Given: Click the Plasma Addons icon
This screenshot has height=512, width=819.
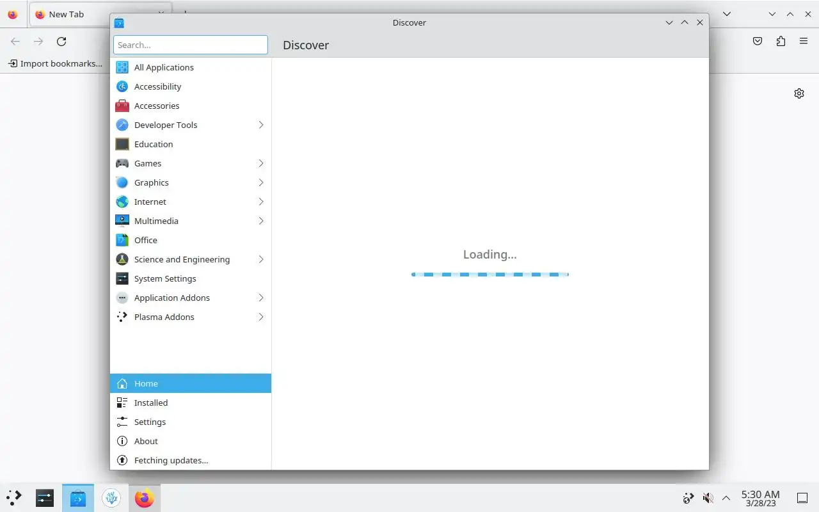Looking at the screenshot, I should pos(122,317).
